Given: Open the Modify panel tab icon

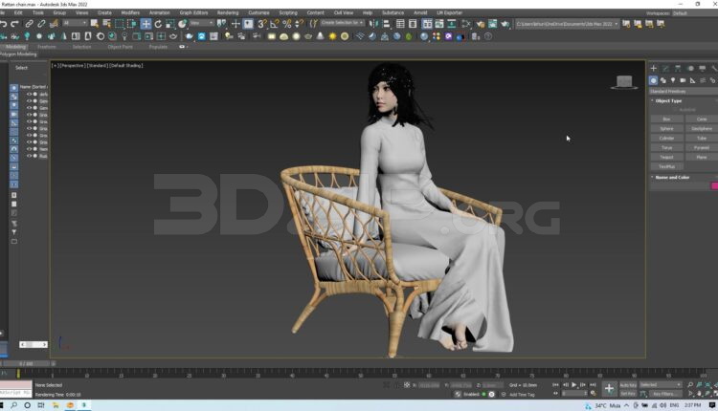Looking at the screenshot, I should [665, 68].
